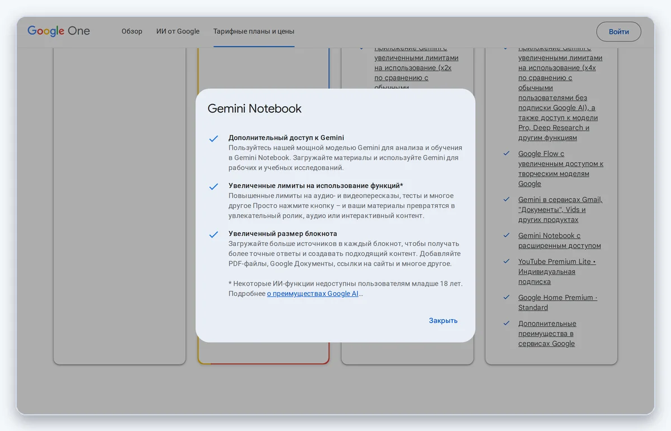Screen dimensions: 671x431
Task: Open the Google Home Premium · Standard link
Action: tap(557, 302)
